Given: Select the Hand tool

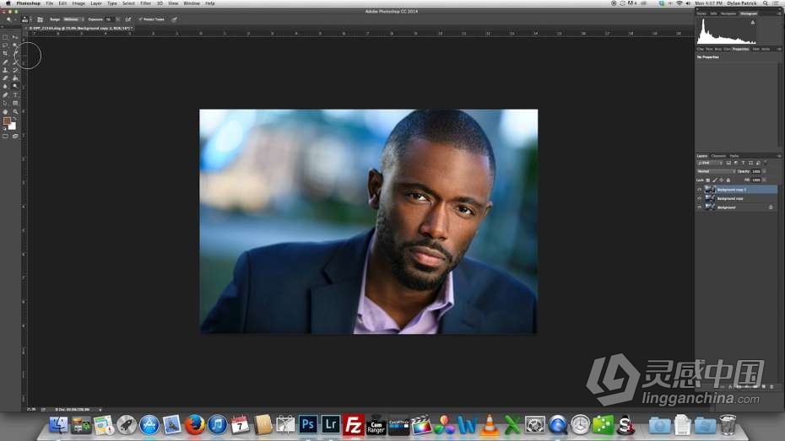Looking at the screenshot, I should point(5,112).
